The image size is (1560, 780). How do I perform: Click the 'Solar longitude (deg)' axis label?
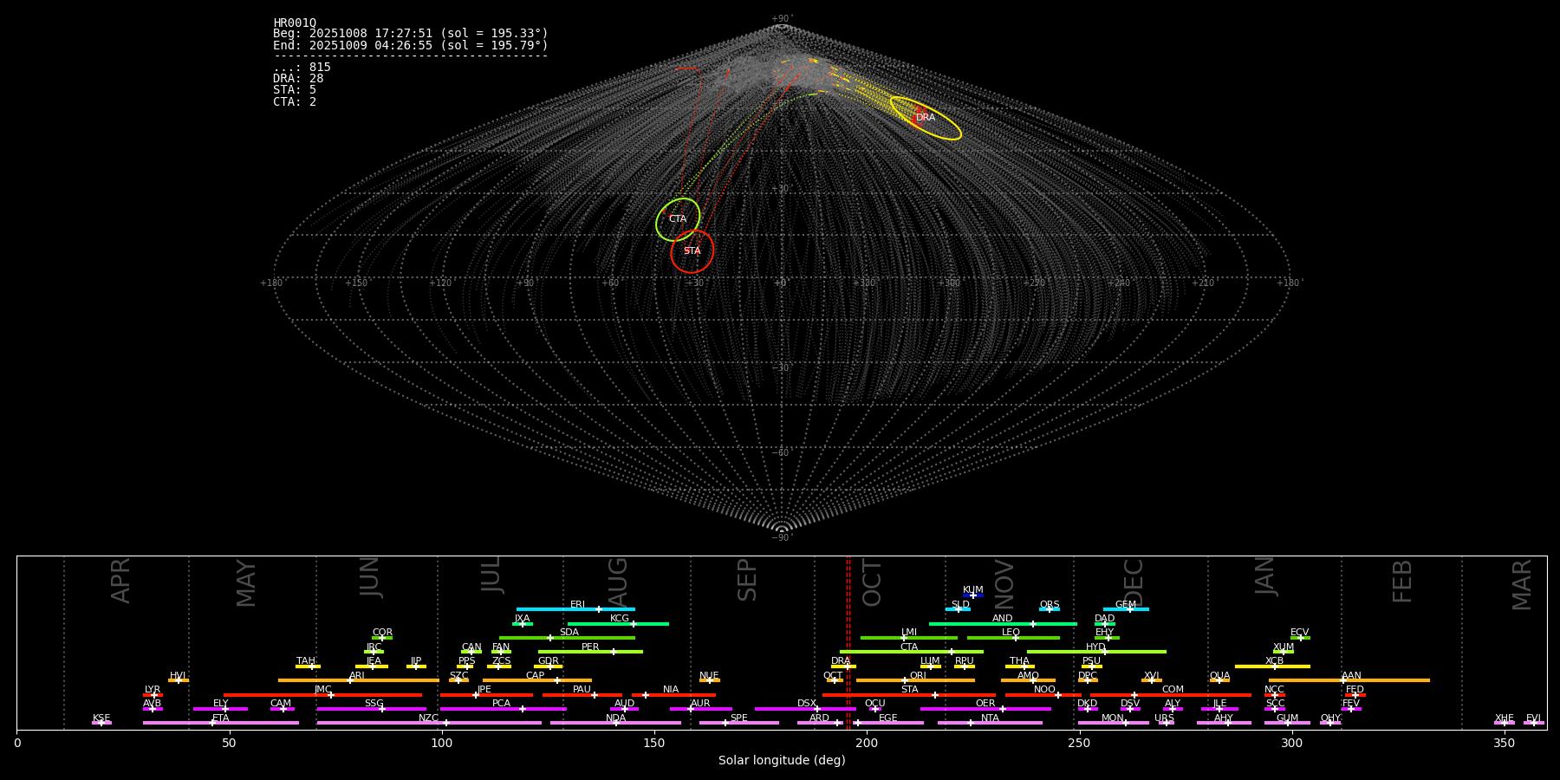[x=781, y=761]
